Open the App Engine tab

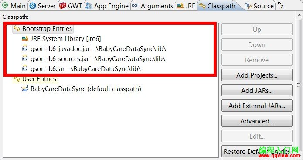click(x=107, y=6)
